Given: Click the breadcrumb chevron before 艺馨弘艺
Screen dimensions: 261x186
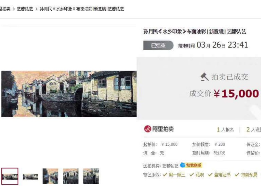Looking at the screenshot, I should (x=14, y=9).
